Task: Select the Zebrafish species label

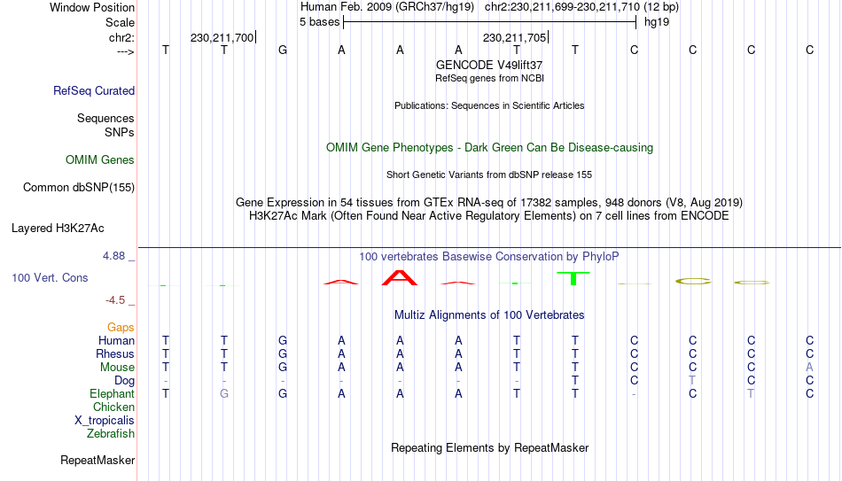Action: click(111, 434)
